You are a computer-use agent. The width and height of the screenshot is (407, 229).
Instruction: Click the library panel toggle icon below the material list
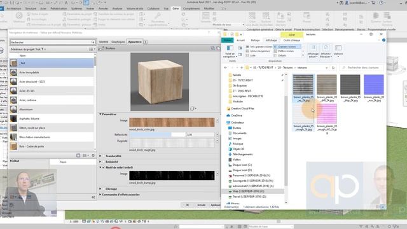pyautogui.click(x=78, y=155)
